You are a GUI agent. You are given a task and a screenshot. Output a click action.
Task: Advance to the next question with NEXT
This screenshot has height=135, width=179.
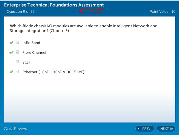[x=166, y=129]
